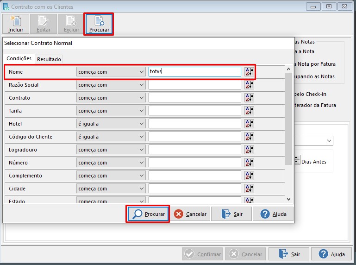Image resolution: width=356 pixels, height=265 pixels.
Task: Open the Razão Social condition dropdown
Action: tap(111, 85)
